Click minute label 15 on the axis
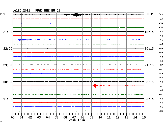Viewport: 164px width, 124px height. point(144,117)
